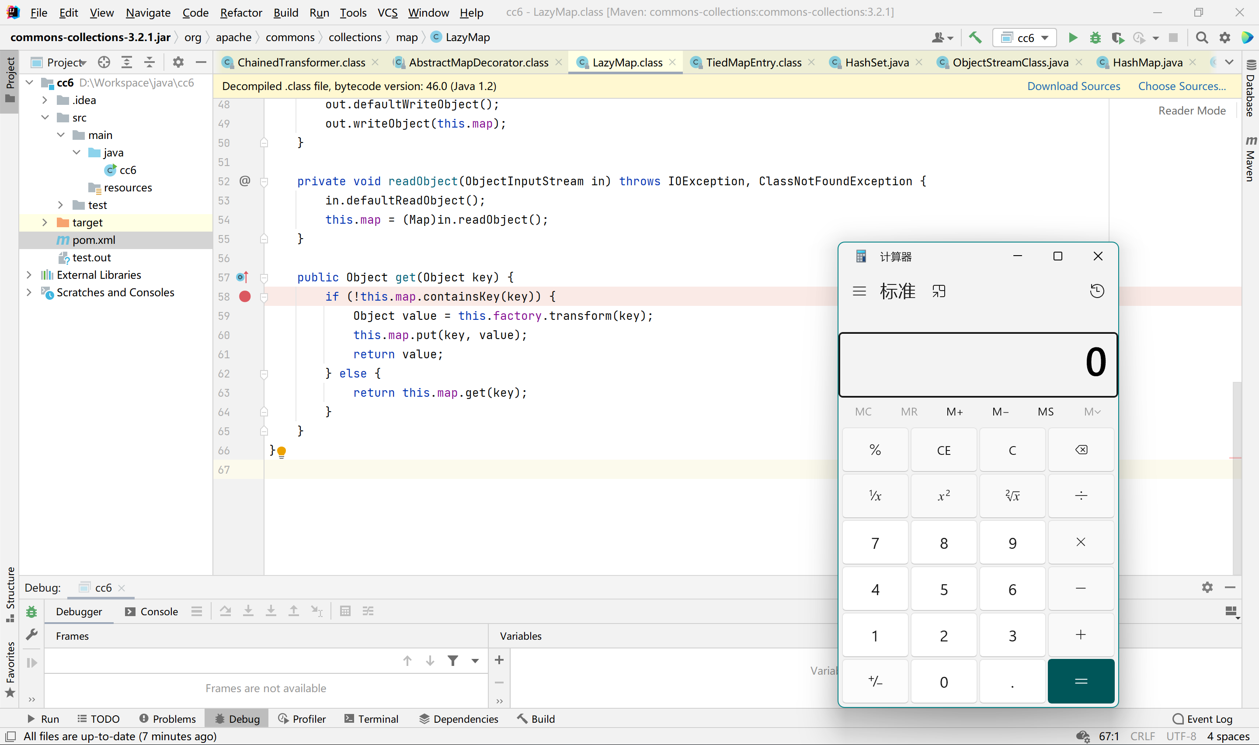Click the Force Step Into debugger icon
The width and height of the screenshot is (1259, 745).
(271, 611)
